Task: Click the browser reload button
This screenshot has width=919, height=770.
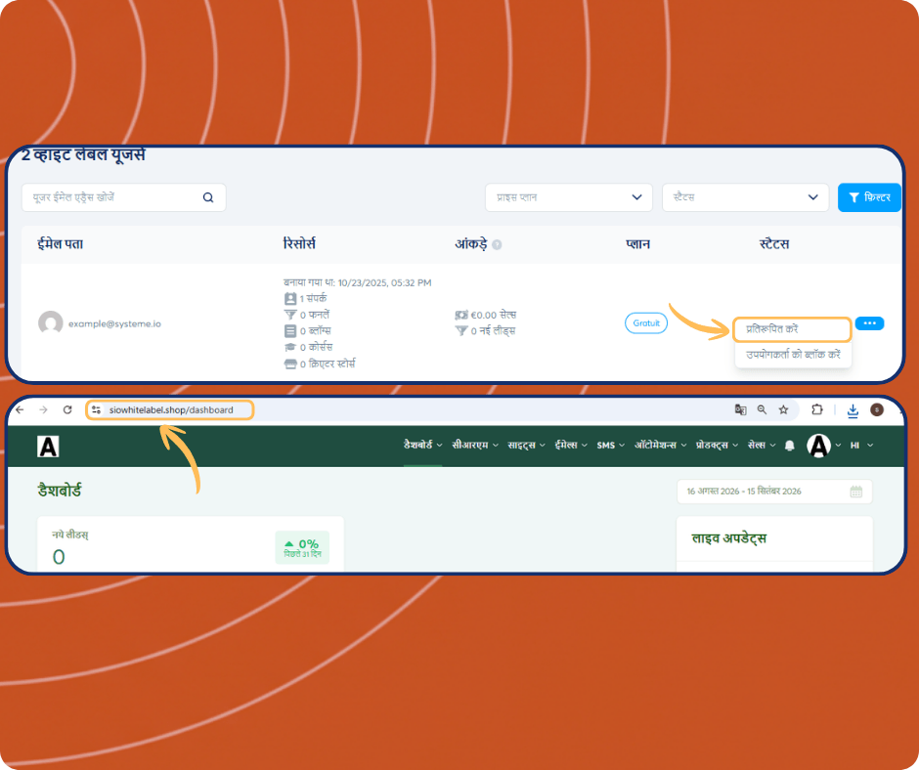Action: 67,409
